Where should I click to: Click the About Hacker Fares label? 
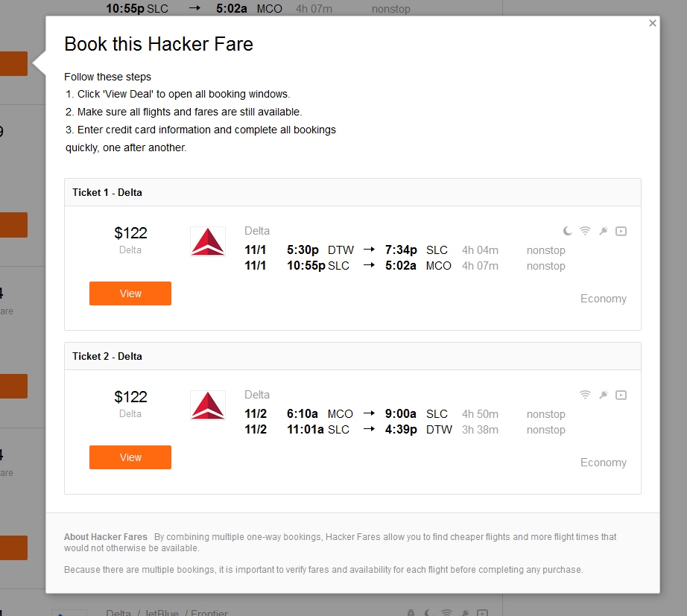[x=106, y=537]
